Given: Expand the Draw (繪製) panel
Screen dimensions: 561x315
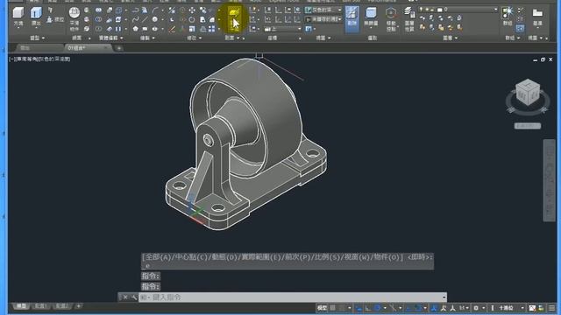Looking at the screenshot, I should tap(147, 38).
